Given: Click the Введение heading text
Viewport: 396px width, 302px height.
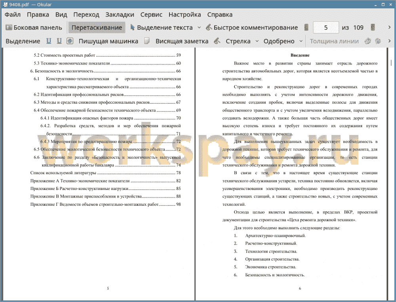Looking at the screenshot, I should tap(300, 55).
